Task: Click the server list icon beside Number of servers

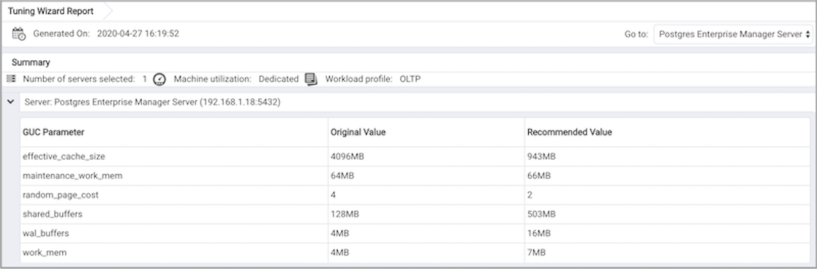Action: point(11,80)
